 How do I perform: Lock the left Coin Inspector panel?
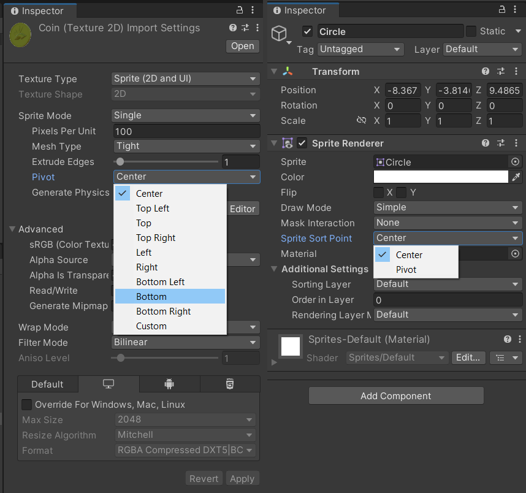click(x=240, y=10)
